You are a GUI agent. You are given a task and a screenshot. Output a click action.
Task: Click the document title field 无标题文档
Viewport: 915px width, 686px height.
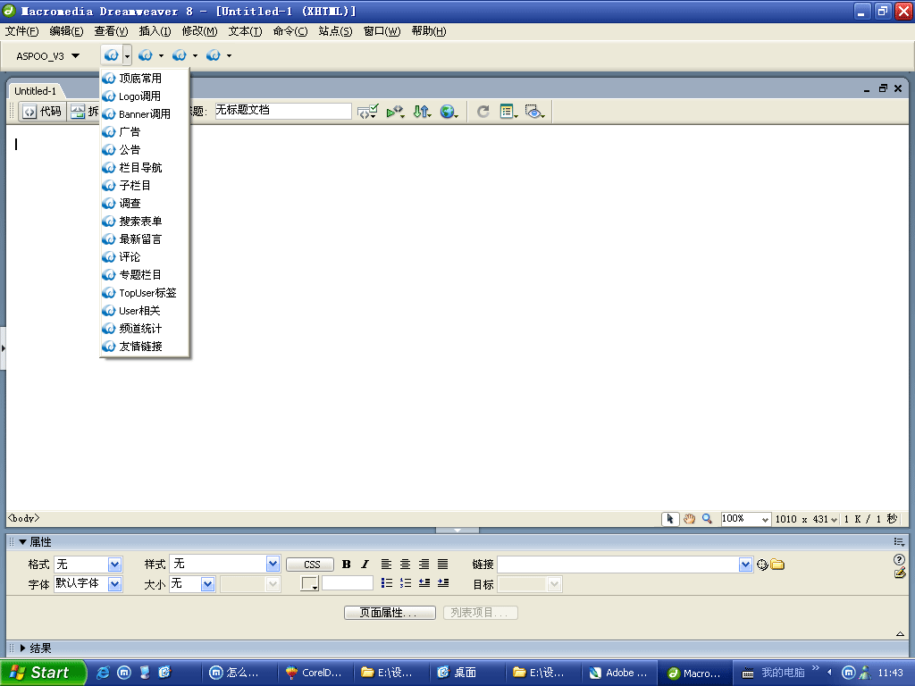coord(283,111)
